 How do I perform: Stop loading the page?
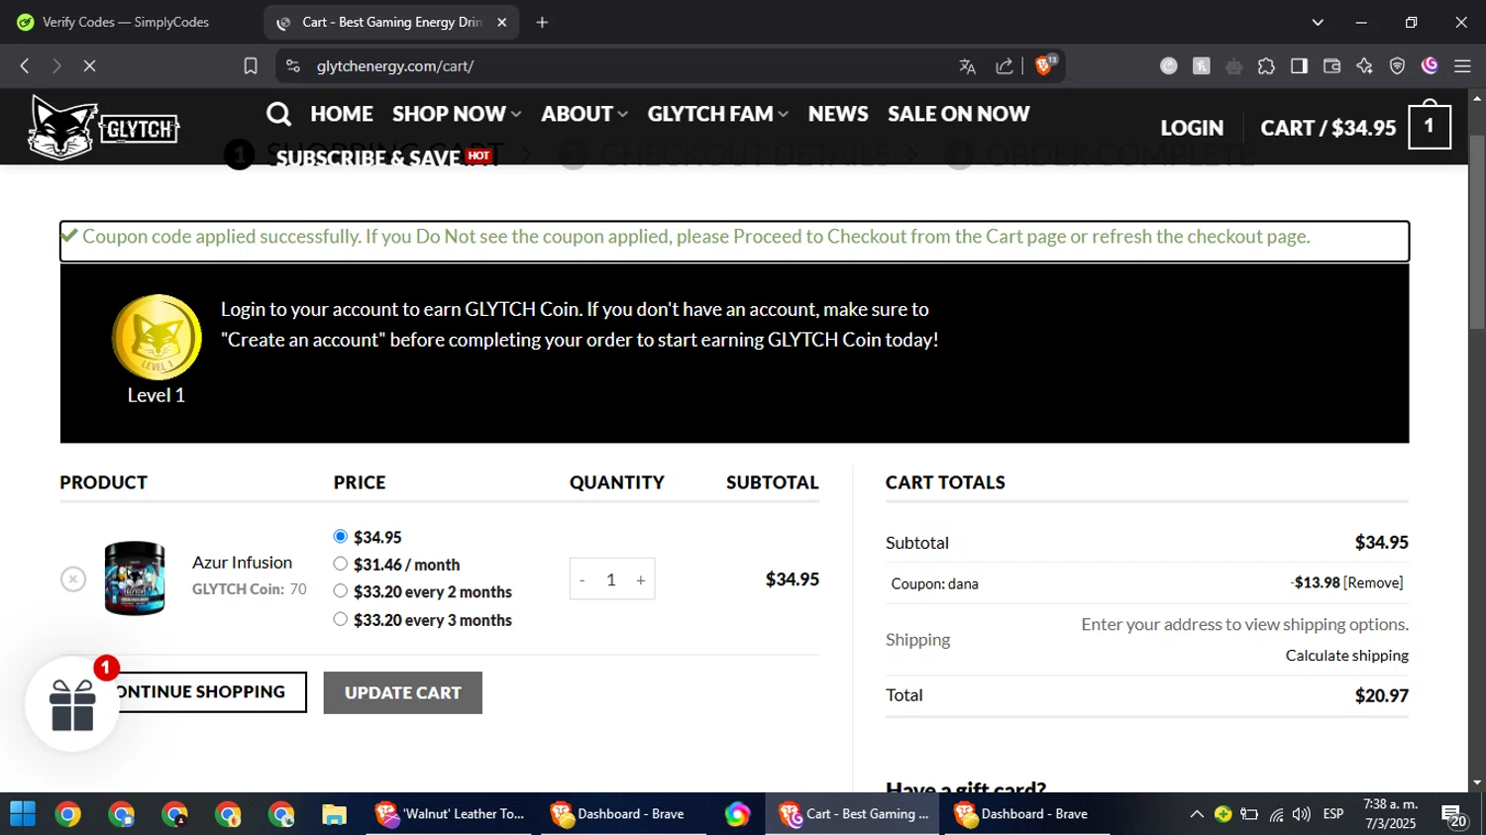(89, 66)
